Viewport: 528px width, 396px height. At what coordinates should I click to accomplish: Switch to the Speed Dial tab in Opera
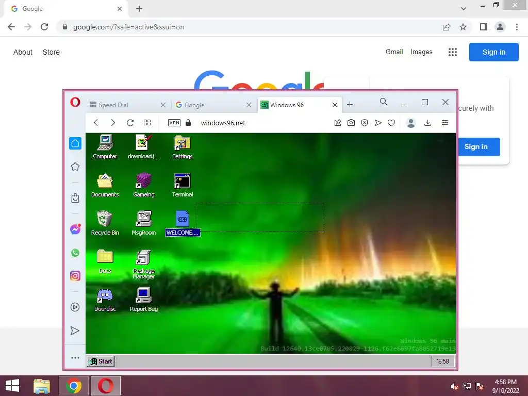tap(123, 105)
